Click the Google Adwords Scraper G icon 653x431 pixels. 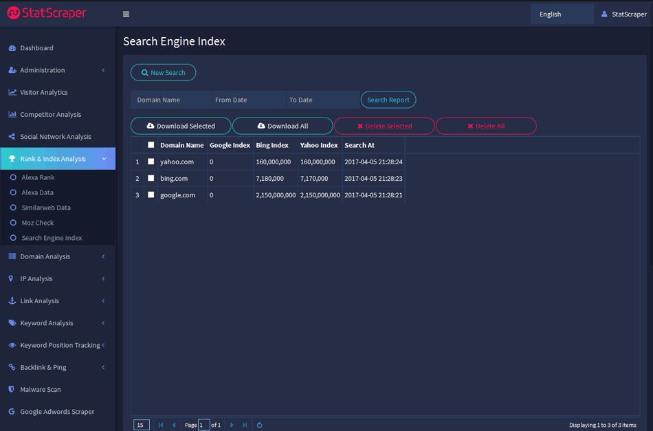(12, 412)
